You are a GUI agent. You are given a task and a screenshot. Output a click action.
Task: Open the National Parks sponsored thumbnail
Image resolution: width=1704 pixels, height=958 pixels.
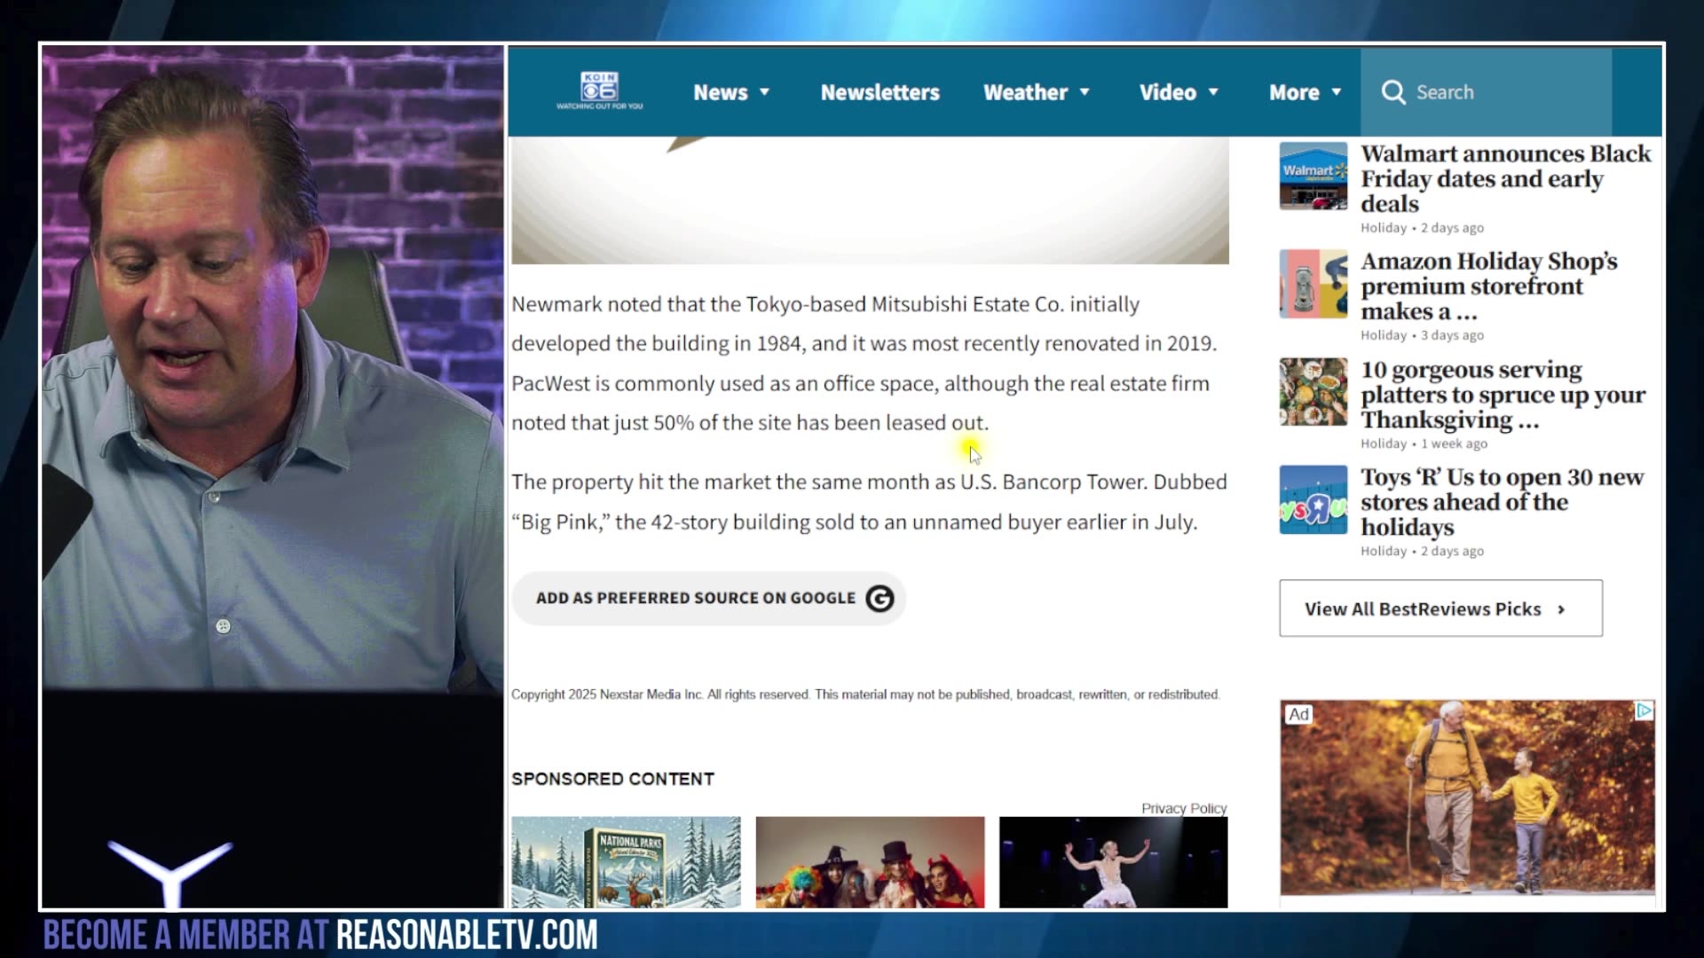tap(626, 861)
